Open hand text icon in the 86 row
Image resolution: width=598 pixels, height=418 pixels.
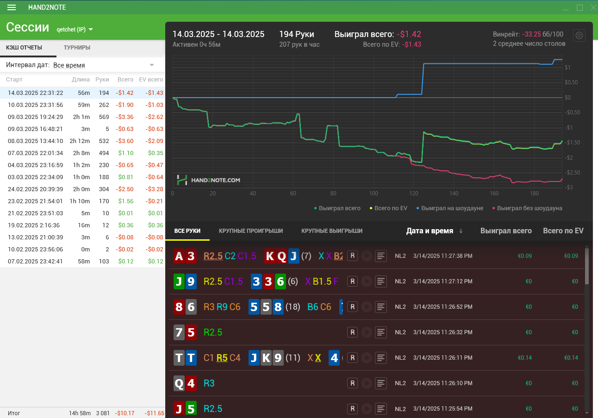point(381,307)
